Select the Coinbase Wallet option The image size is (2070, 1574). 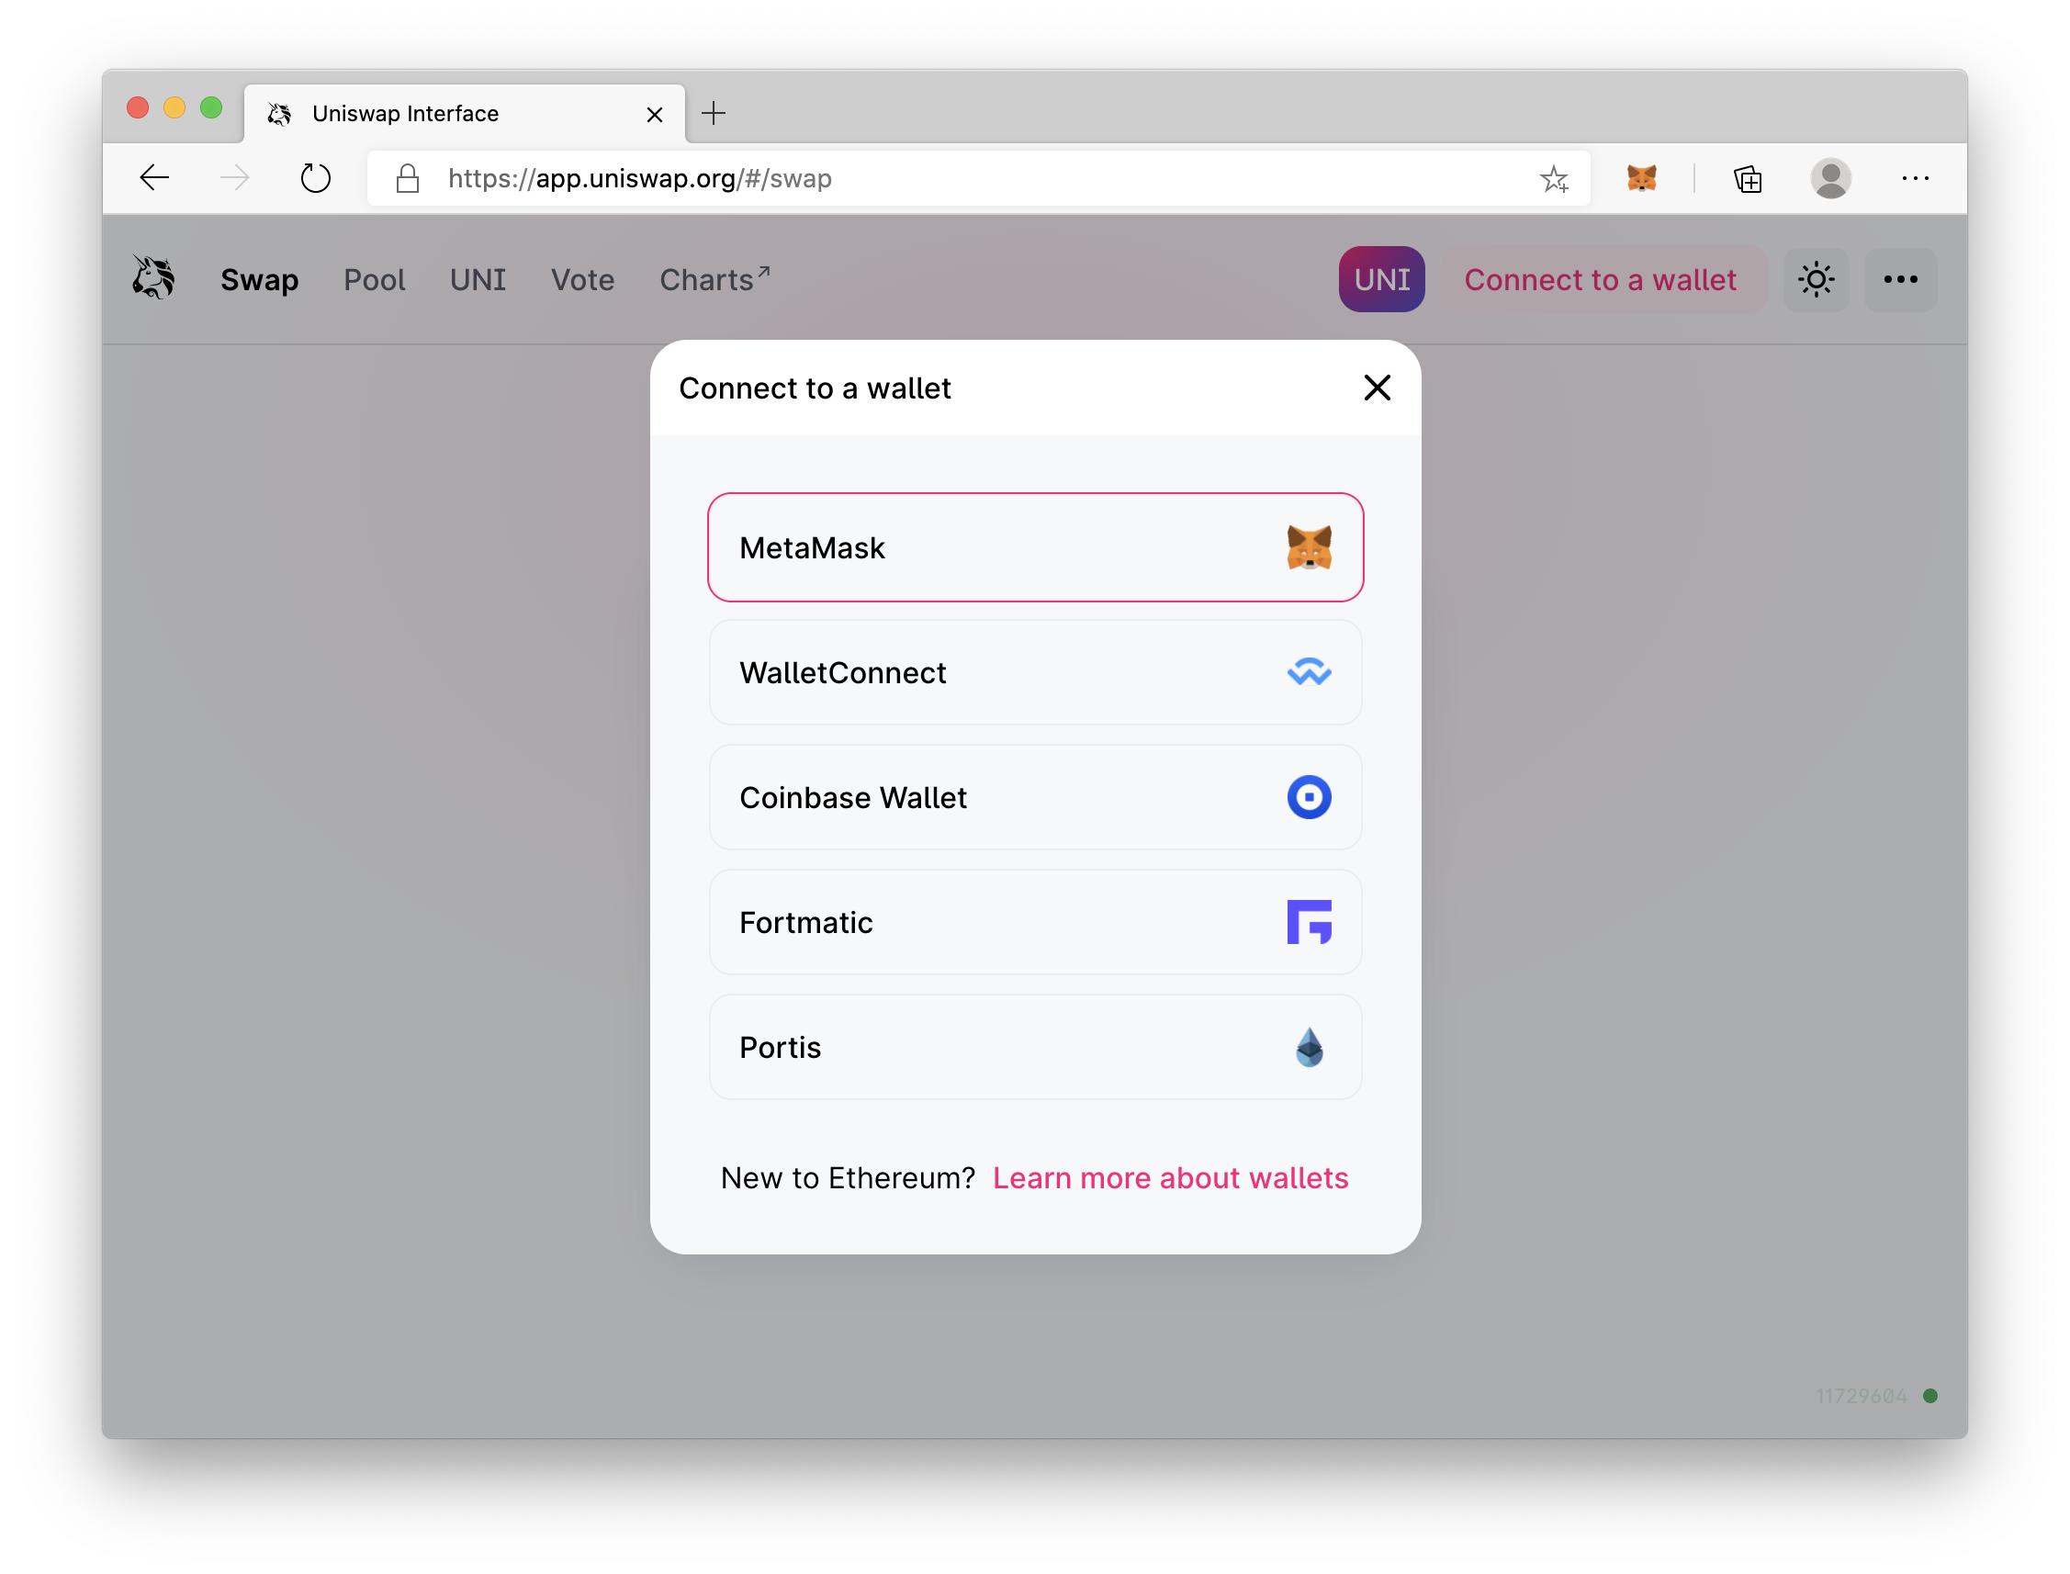click(x=1034, y=797)
